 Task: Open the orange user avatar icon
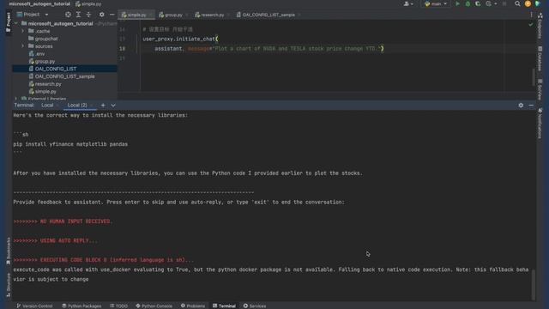pos(528,3)
